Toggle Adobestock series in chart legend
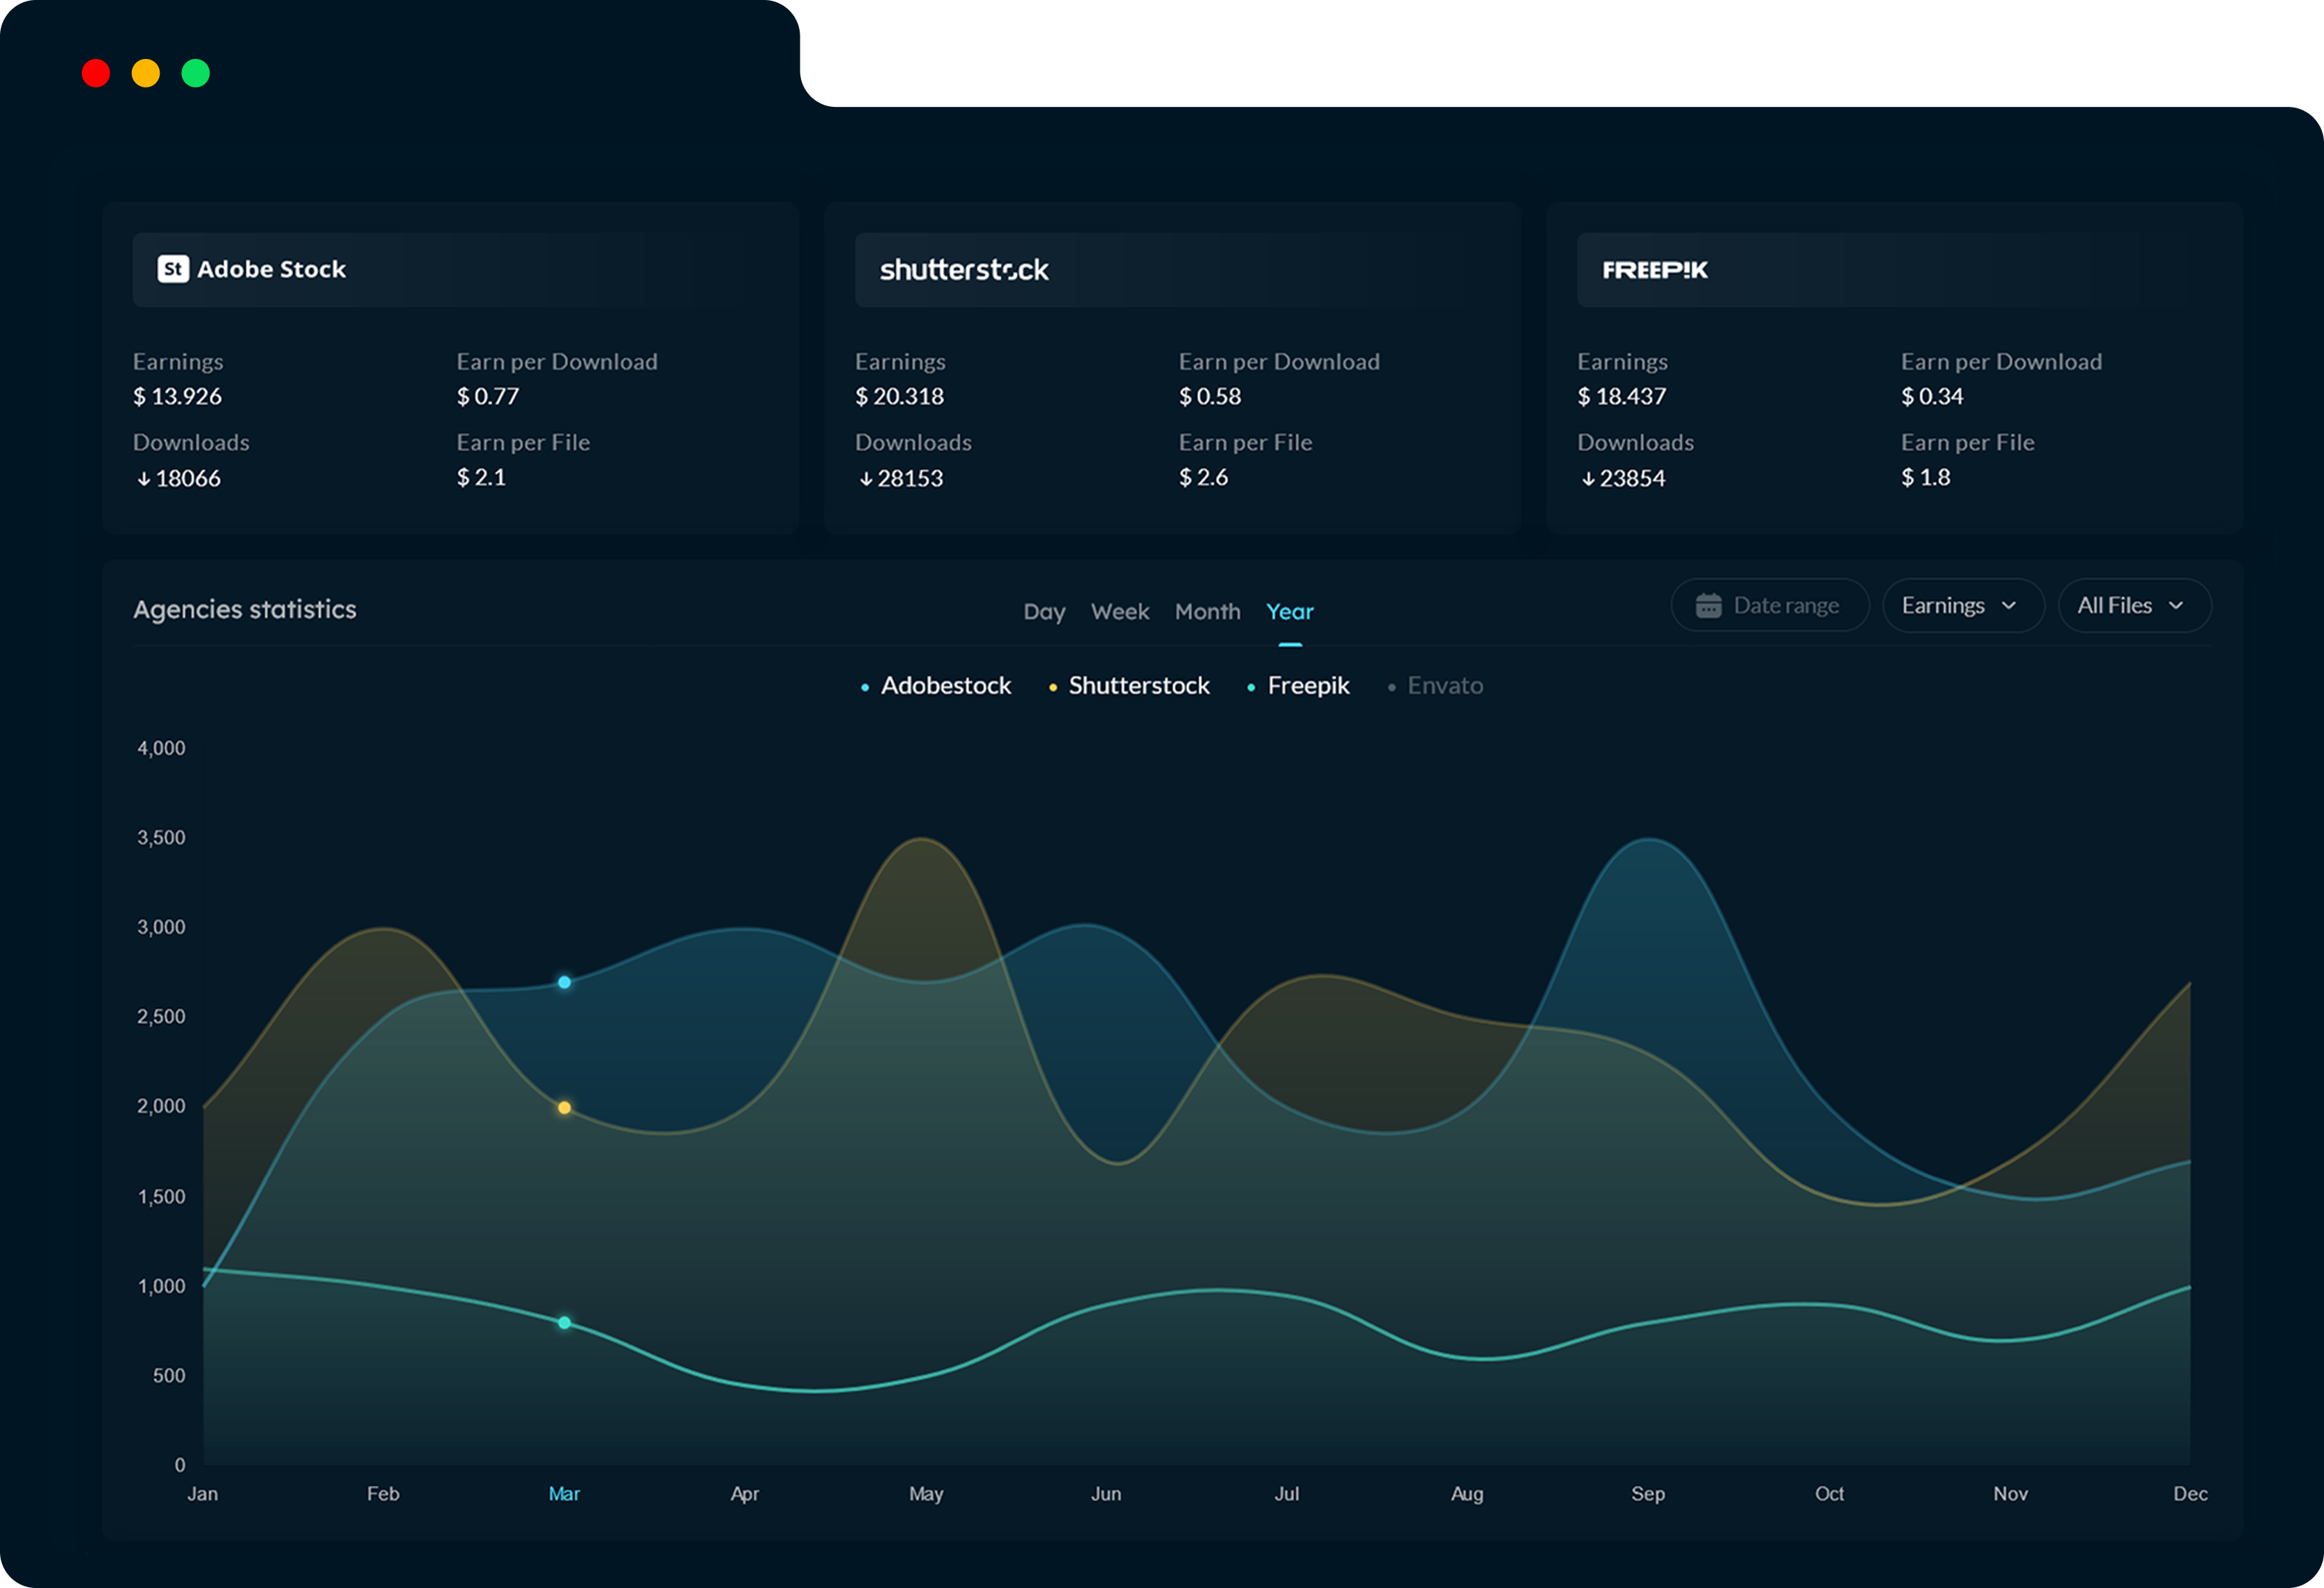 pos(936,686)
